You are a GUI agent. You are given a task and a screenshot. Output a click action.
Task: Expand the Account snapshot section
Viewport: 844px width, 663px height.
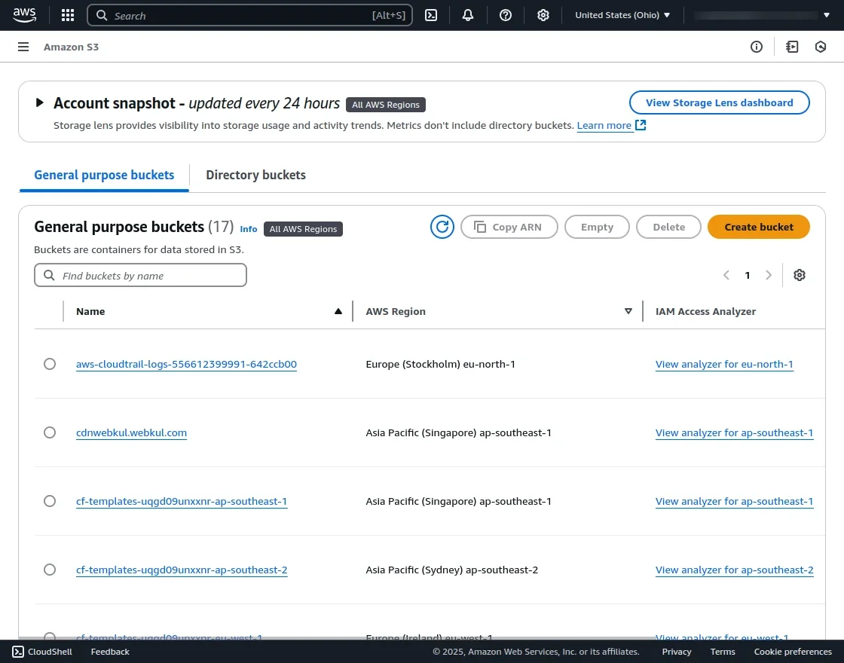(39, 102)
